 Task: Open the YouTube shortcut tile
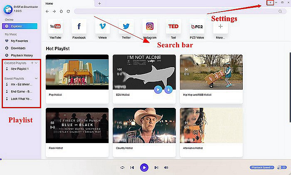(55, 26)
